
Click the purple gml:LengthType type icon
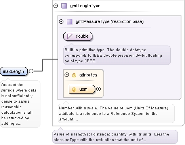[x=64, y=6]
